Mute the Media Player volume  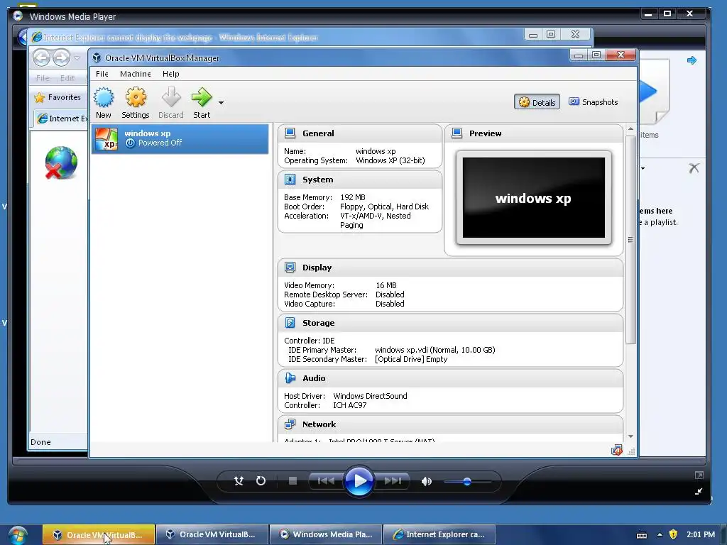click(x=426, y=482)
